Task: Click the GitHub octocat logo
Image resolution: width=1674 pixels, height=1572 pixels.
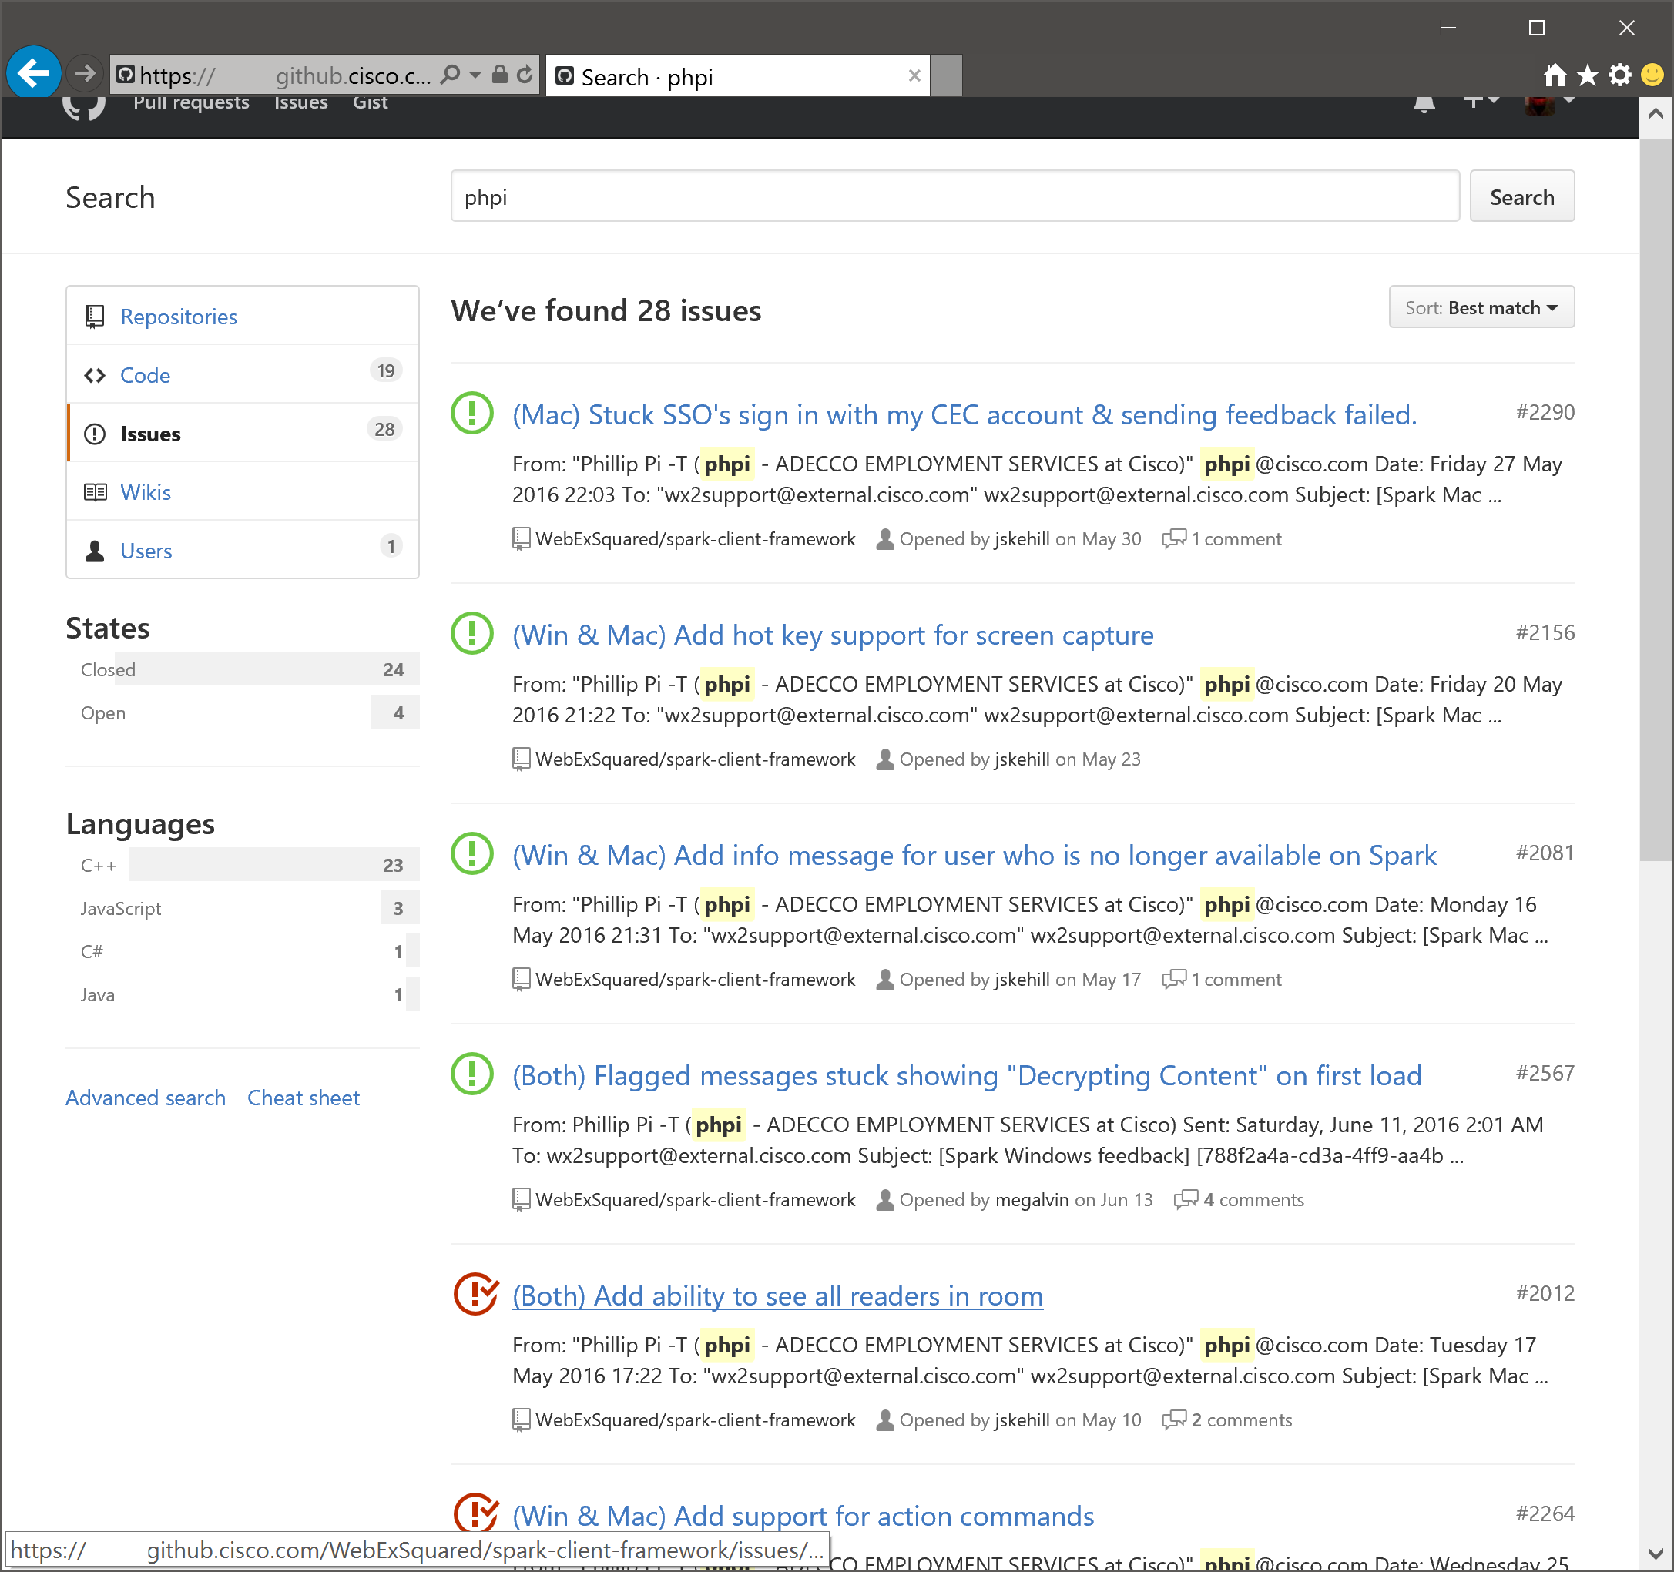Action: [x=84, y=106]
